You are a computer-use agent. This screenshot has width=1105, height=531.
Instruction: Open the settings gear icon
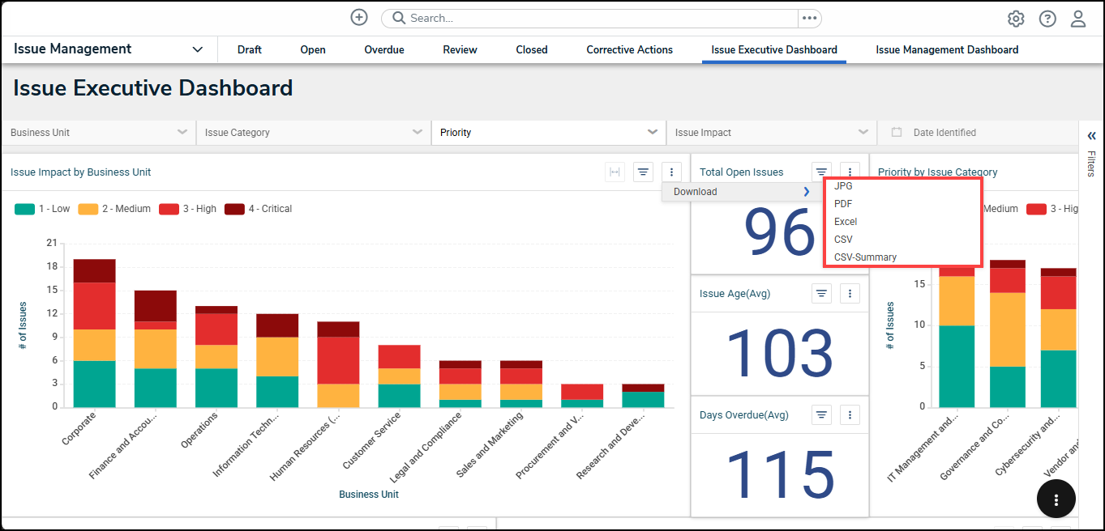tap(1016, 19)
